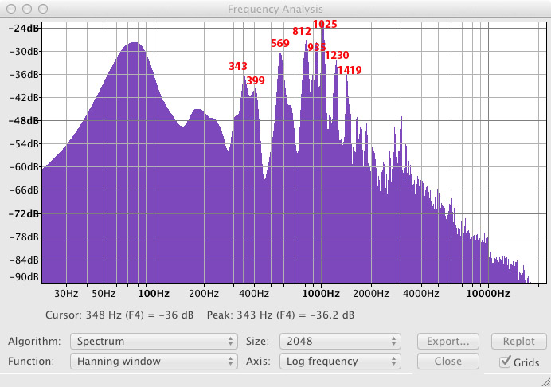This screenshot has width=551, height=387.
Task: Click the 935 peak label on spectrum
Action: [x=317, y=47]
